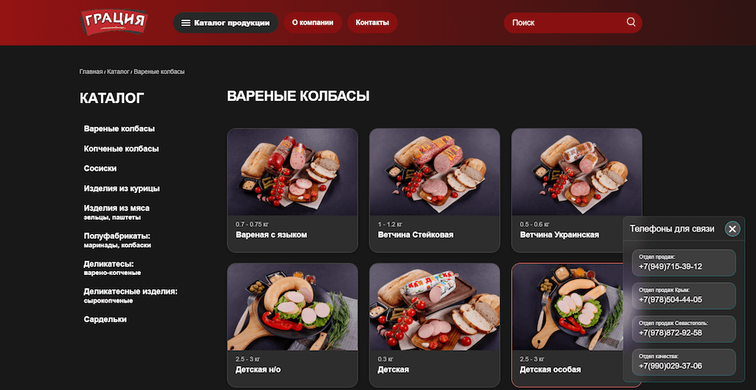
Task: Select Сосиски in the catalog sidebar
Action: click(x=100, y=169)
